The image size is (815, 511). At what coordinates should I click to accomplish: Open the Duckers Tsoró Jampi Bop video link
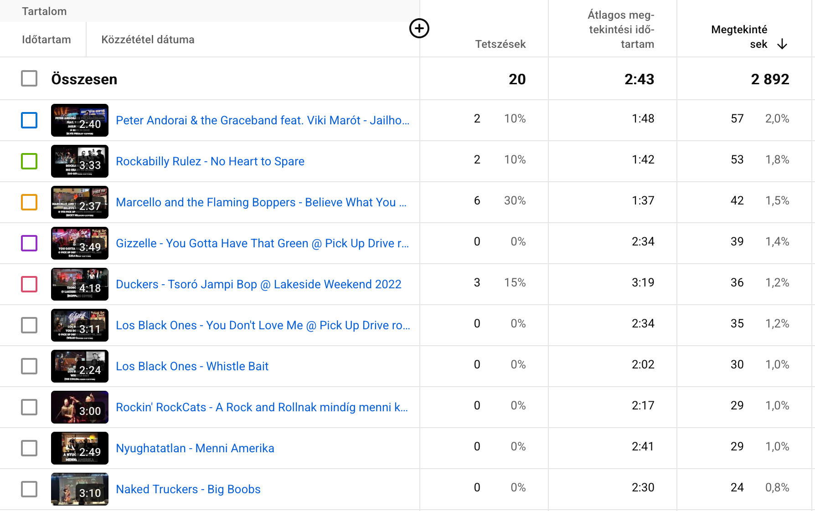point(258,284)
